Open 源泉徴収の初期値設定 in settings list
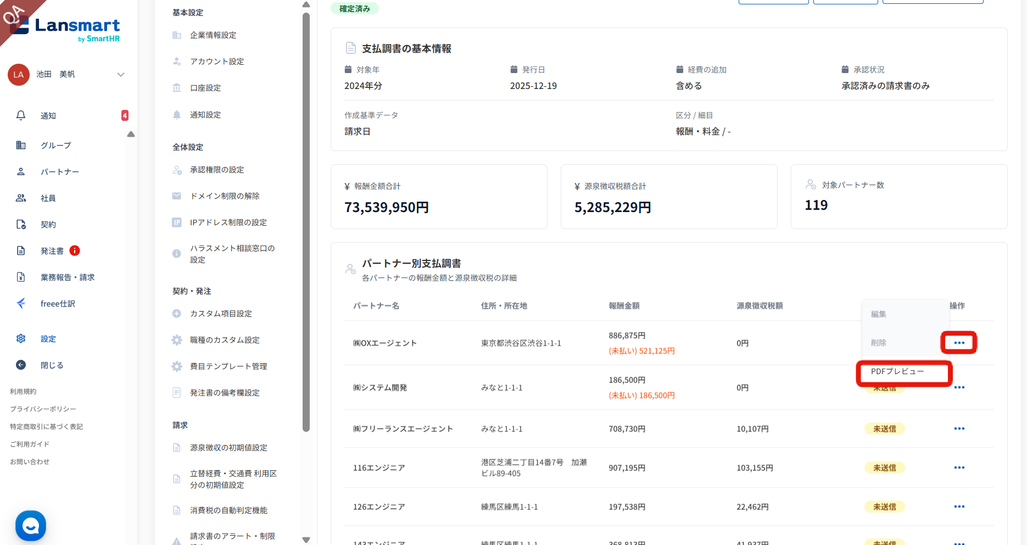Image resolution: width=1027 pixels, height=545 pixels. [x=228, y=448]
